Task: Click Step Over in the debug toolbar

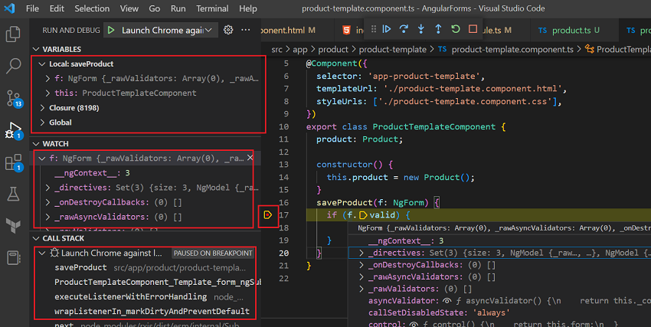Action: point(404,29)
